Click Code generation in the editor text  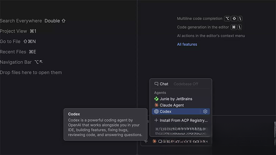point(203,27)
